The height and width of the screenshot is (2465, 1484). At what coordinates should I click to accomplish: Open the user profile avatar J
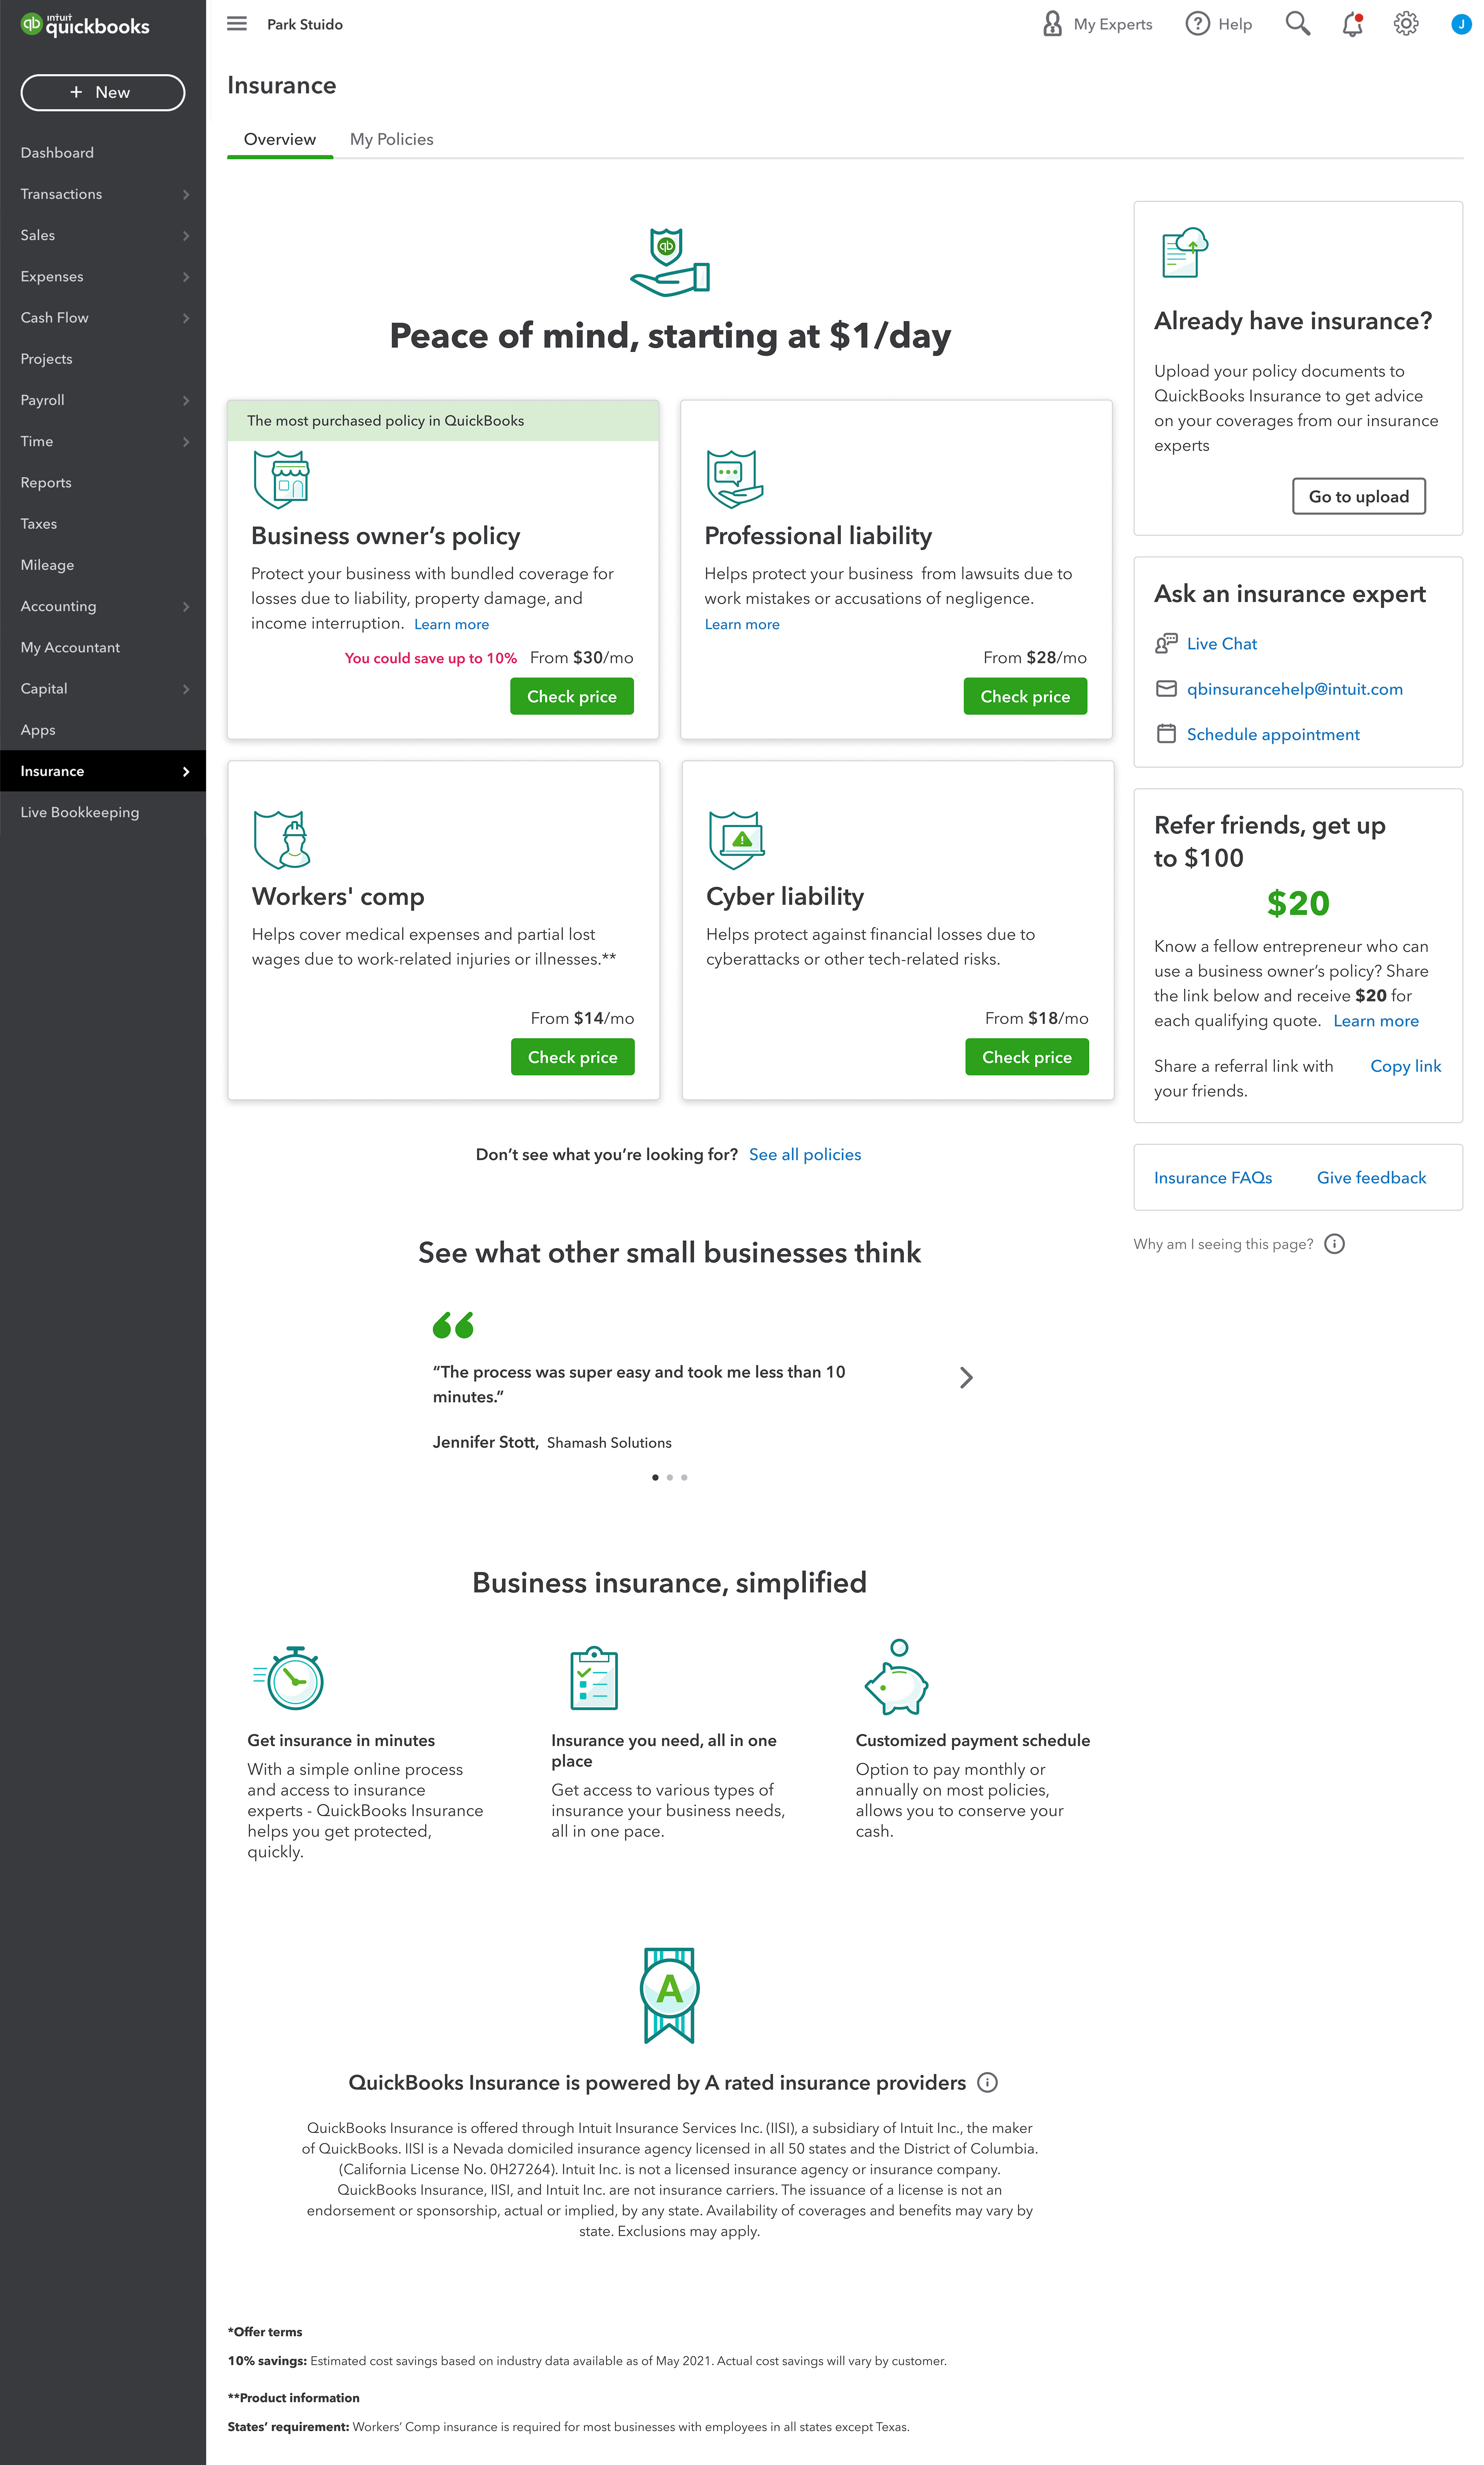click(x=1461, y=24)
